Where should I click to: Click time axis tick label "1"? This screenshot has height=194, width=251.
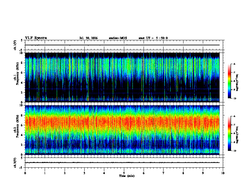(45, 173)
